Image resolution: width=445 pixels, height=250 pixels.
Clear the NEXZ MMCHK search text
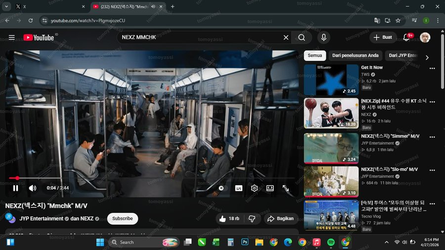286,38
